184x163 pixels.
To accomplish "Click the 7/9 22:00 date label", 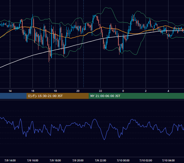I will (100, 160).
